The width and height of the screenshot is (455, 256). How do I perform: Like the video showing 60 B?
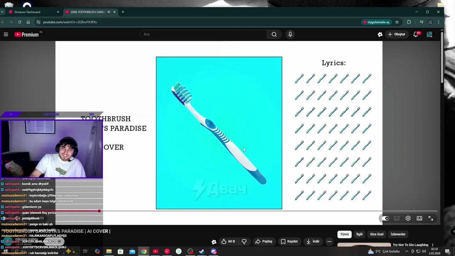[x=228, y=241]
